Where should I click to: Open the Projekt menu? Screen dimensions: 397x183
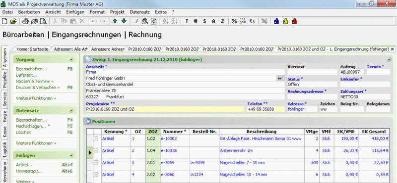coord(117,12)
